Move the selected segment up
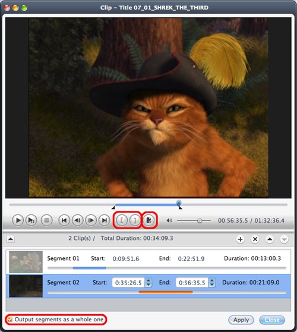 270,239
